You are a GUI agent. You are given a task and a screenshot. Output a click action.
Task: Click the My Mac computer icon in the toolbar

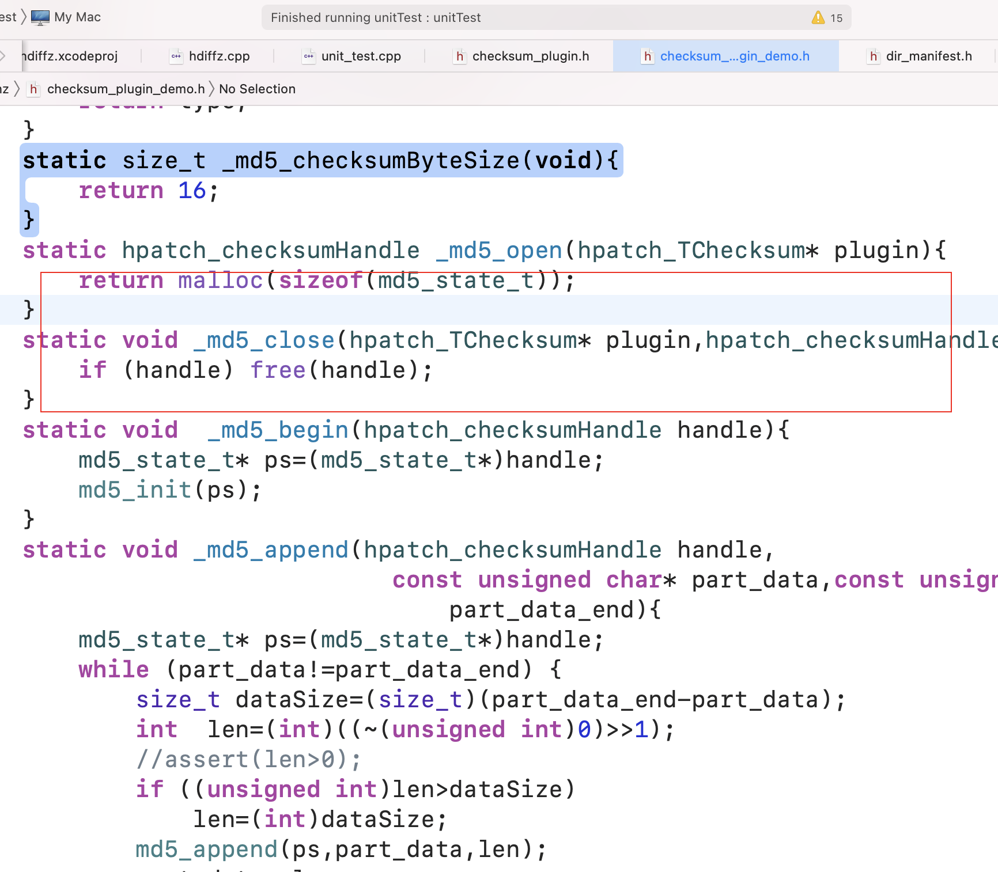[x=40, y=17]
